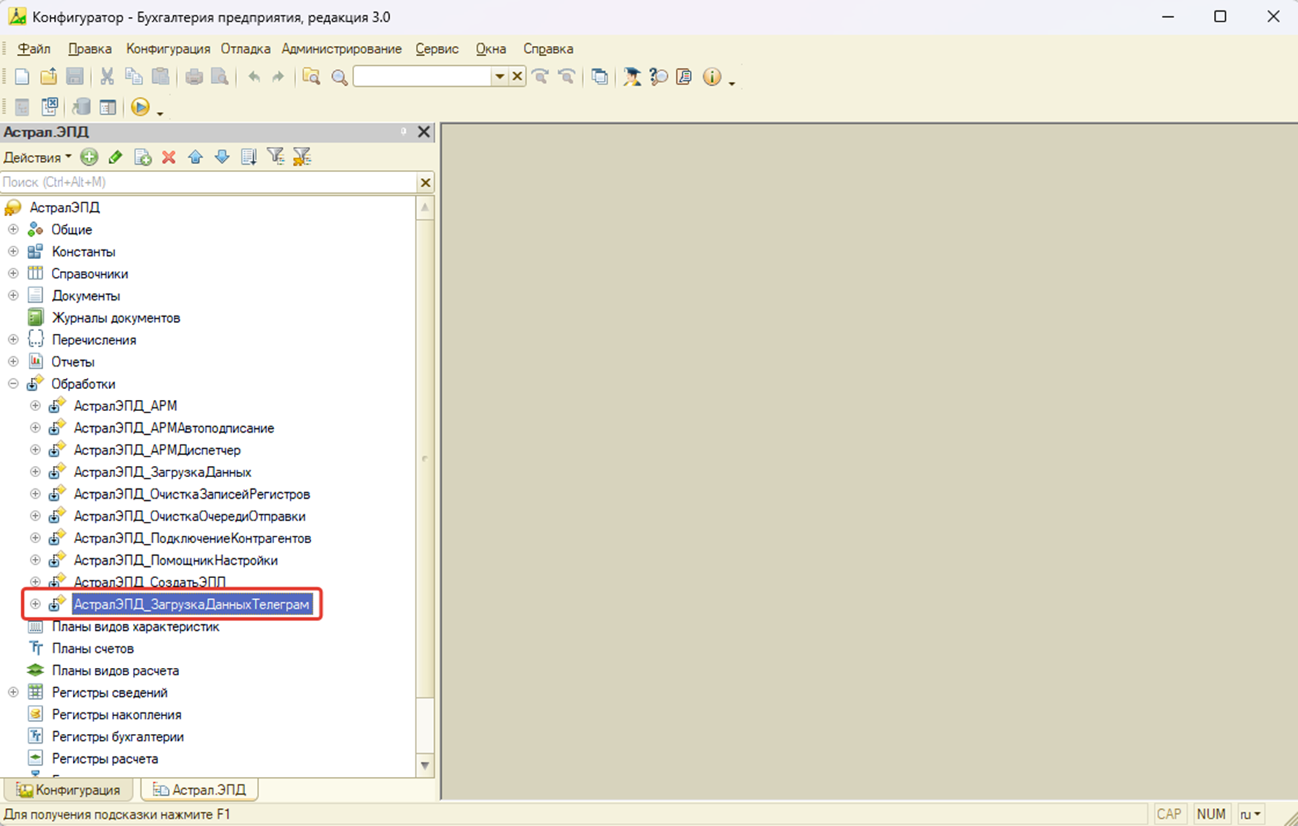Click the About info icon
This screenshot has width=1298, height=826.
[x=711, y=76]
